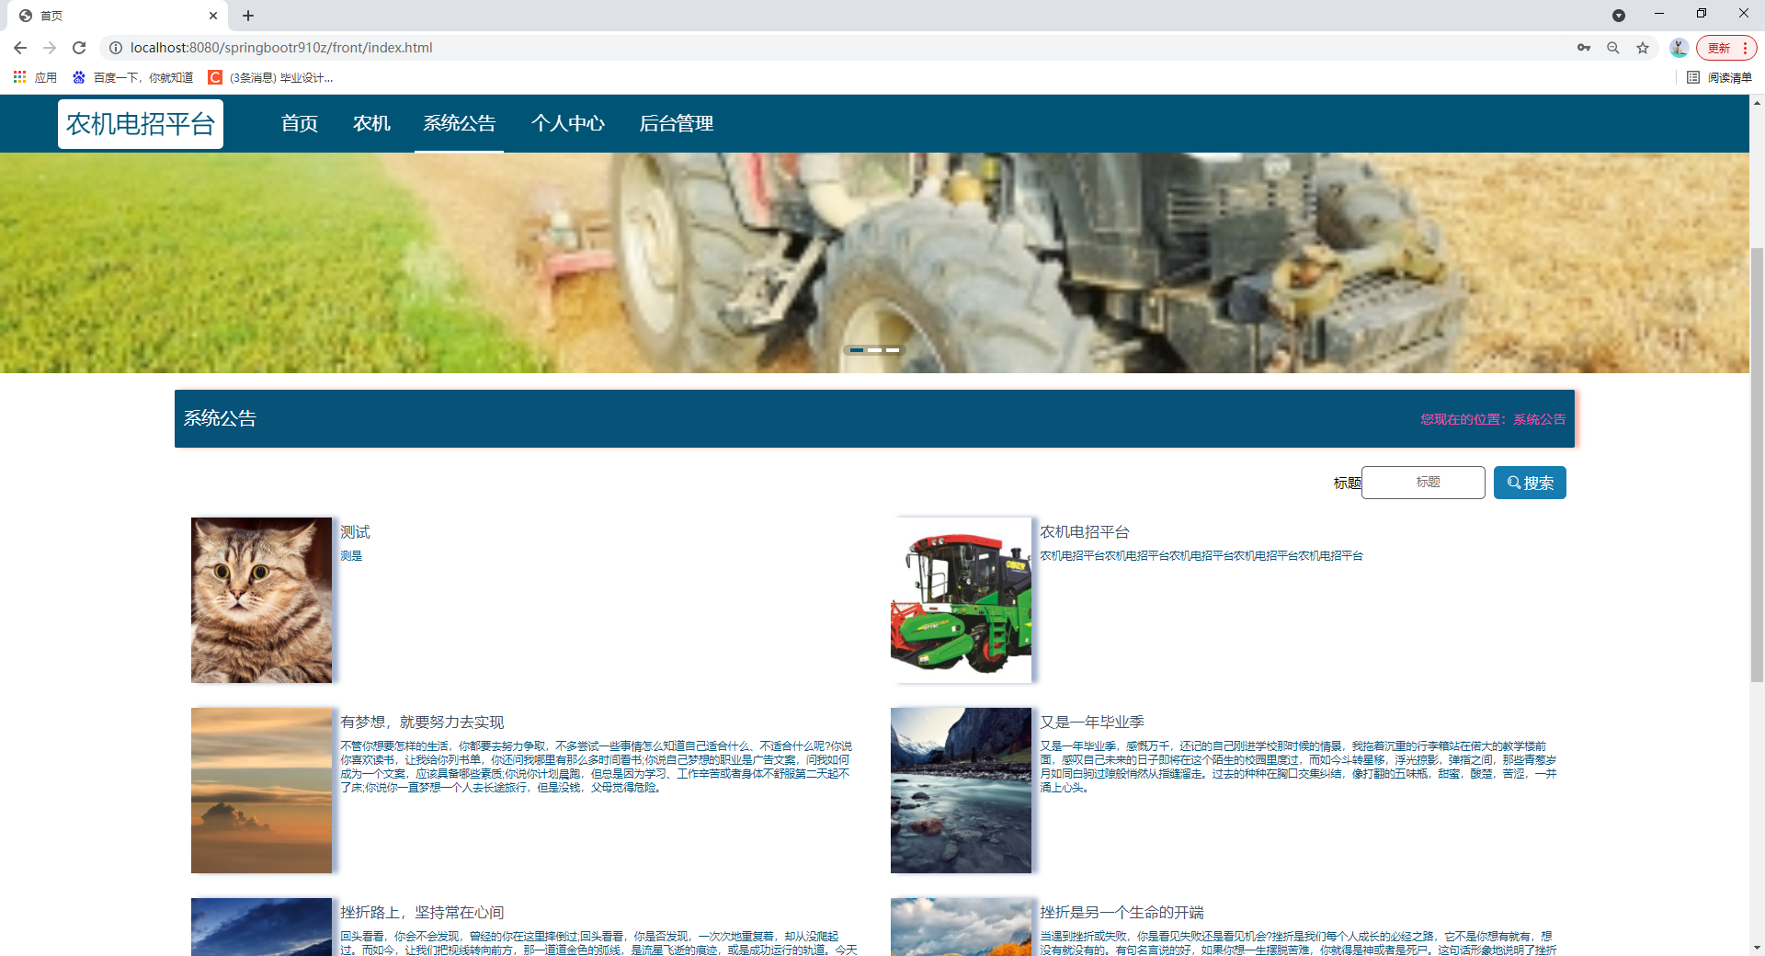This screenshot has width=1765, height=956.
Task: Click the browser forward arrow
Action: (50, 48)
